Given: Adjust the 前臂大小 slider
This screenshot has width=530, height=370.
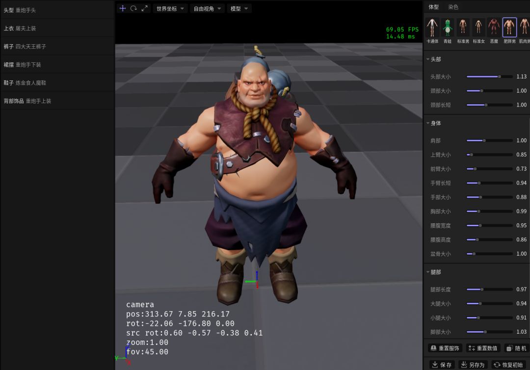Looking at the screenshot, I should pyautogui.click(x=489, y=169).
